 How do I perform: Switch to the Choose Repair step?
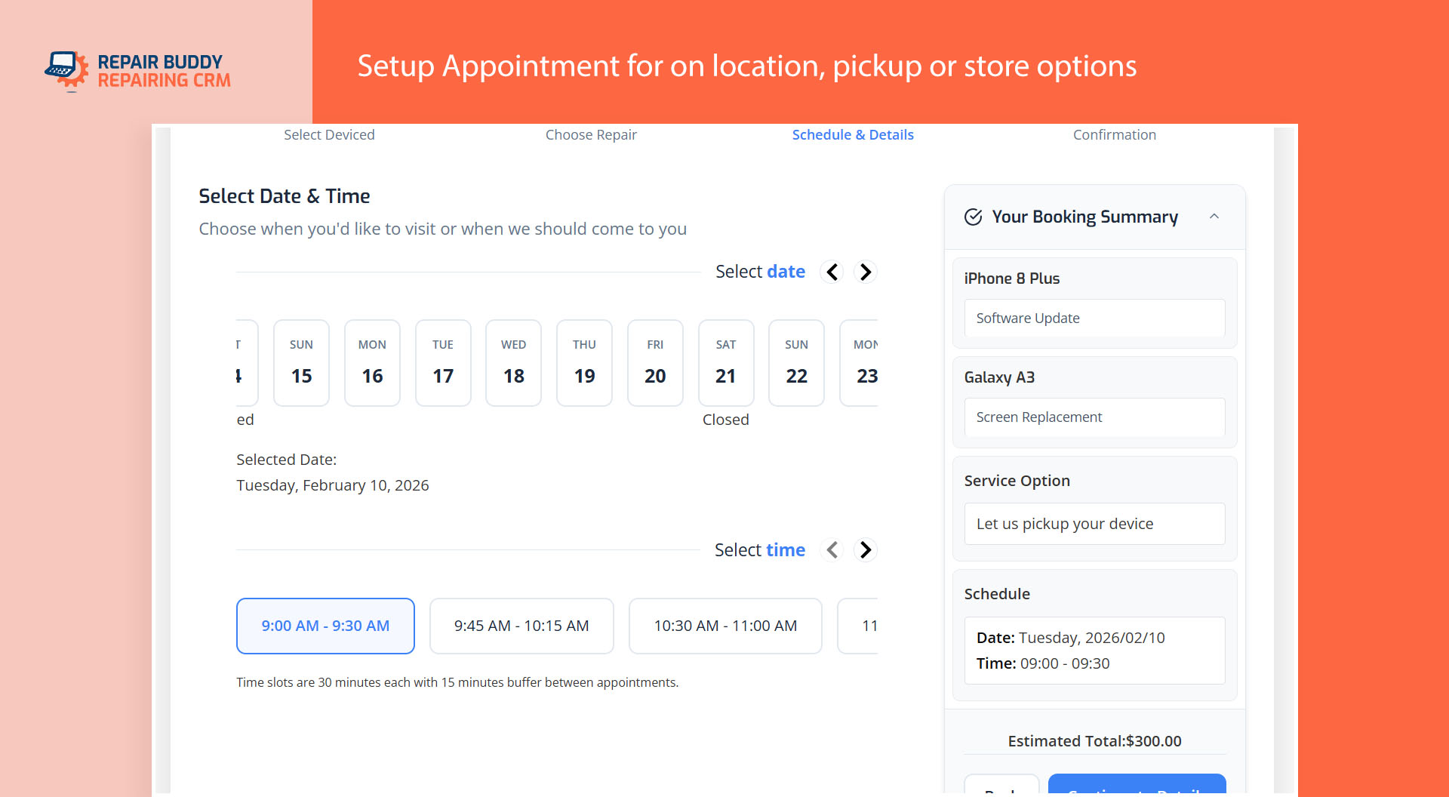(591, 135)
